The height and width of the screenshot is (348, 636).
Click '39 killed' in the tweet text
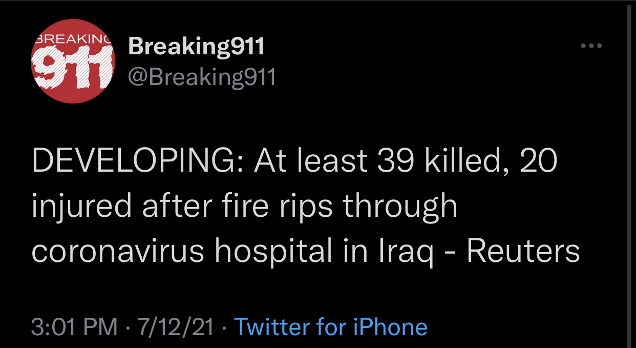(x=436, y=161)
